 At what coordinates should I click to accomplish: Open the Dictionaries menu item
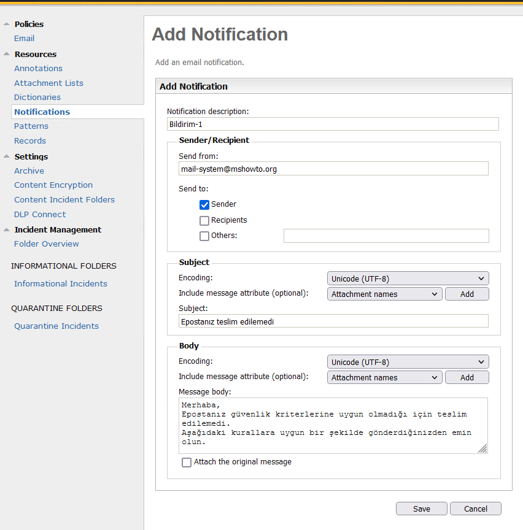pos(37,98)
